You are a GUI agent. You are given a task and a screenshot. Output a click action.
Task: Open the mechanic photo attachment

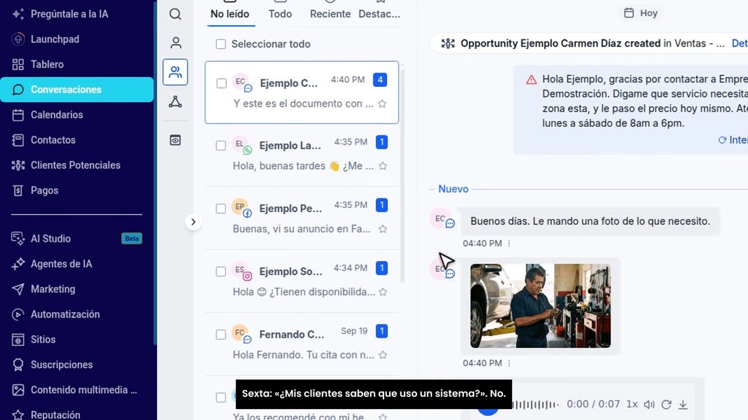[x=541, y=306]
